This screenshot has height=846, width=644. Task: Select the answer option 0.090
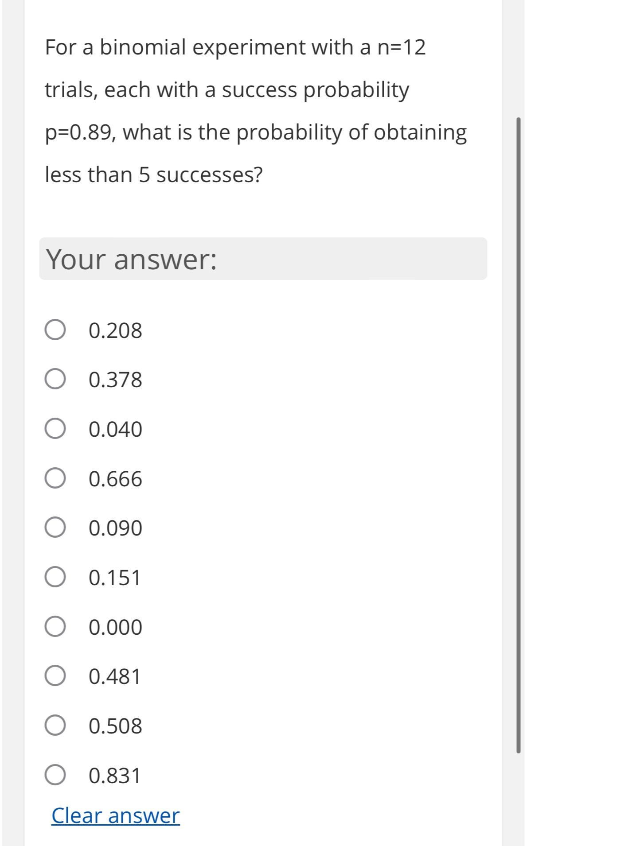pos(55,528)
